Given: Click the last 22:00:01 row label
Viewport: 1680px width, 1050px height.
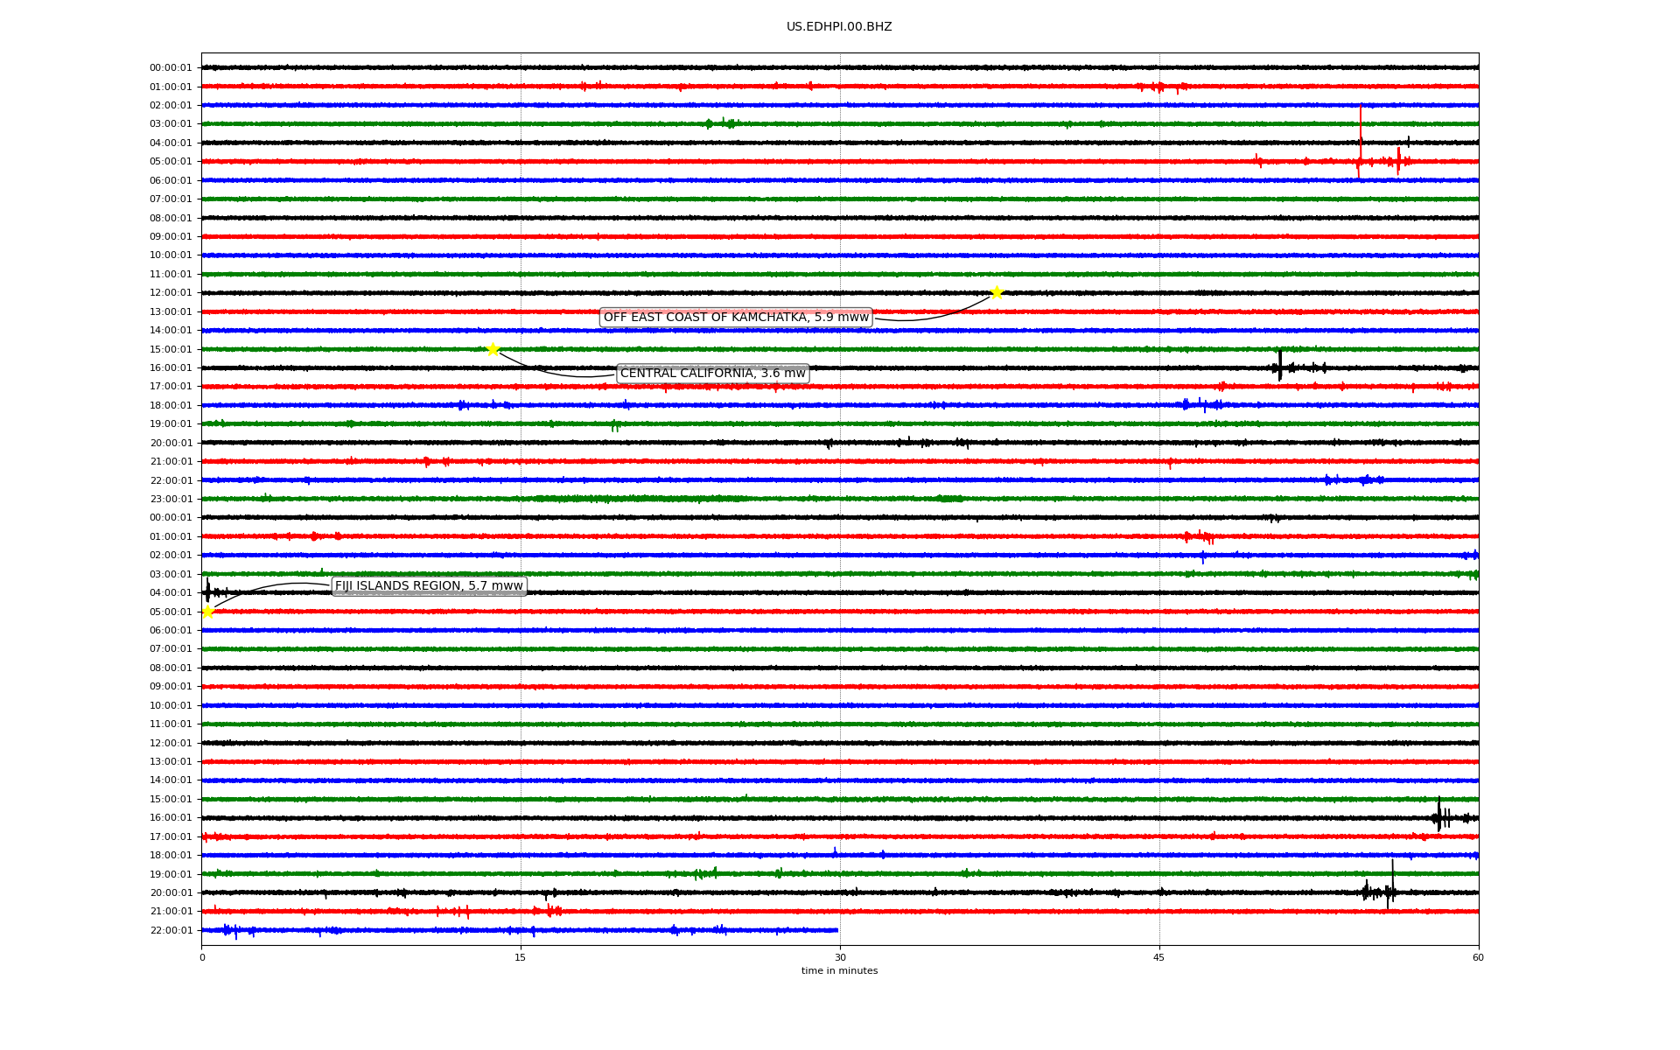Looking at the screenshot, I should coord(171,930).
